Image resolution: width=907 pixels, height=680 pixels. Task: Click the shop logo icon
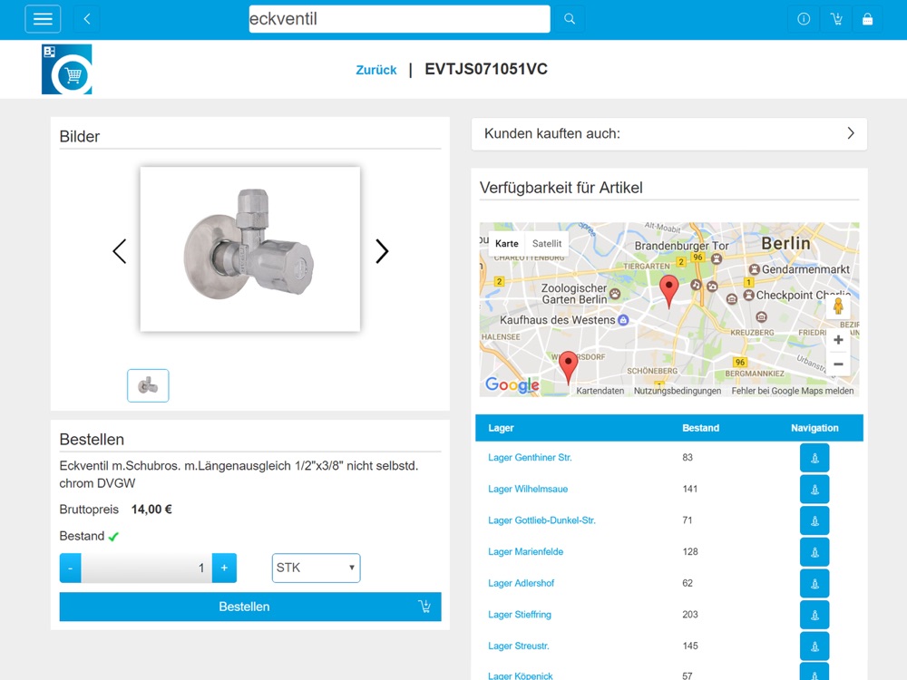(66, 70)
